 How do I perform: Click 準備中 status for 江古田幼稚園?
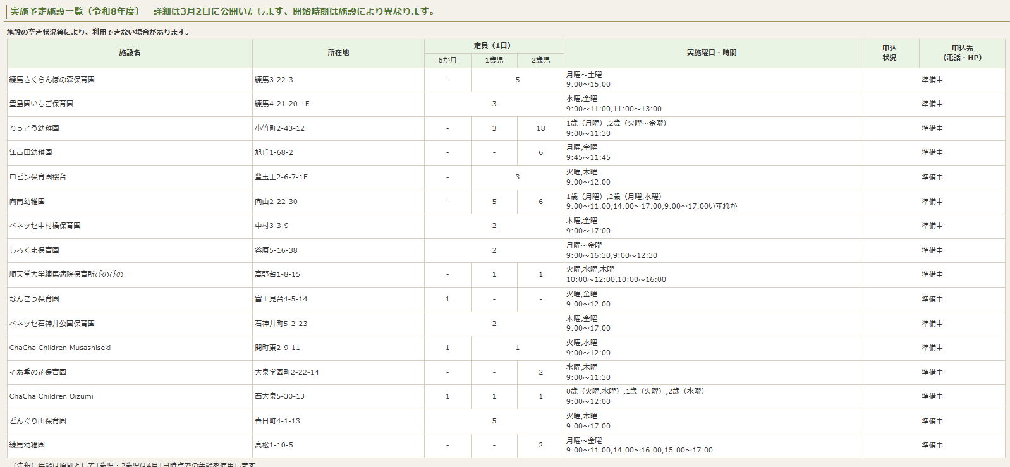pyautogui.click(x=932, y=153)
